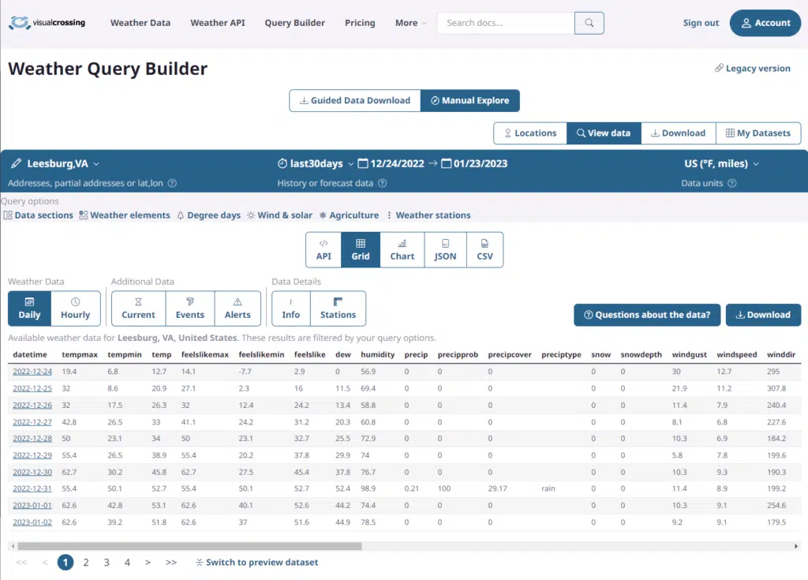Toggle to Guided Data Download mode
Viewport: 808px width, 580px height.
(354, 101)
